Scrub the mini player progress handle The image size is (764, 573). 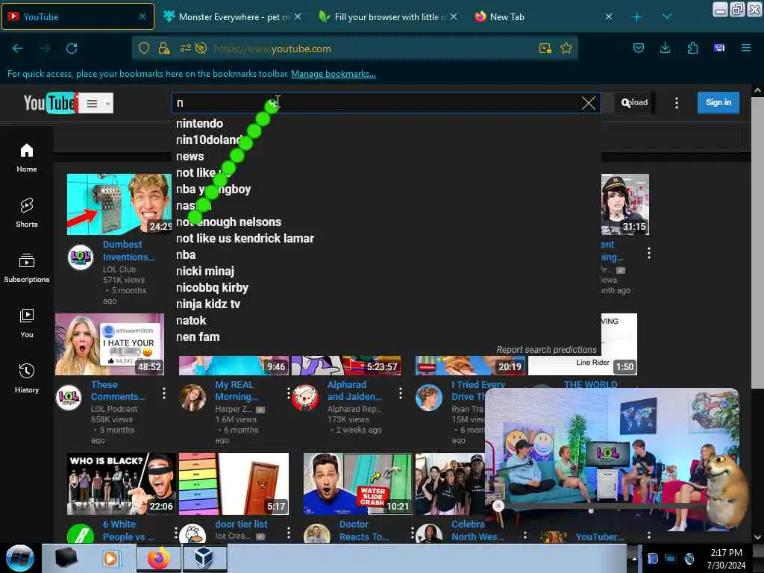[x=498, y=506]
